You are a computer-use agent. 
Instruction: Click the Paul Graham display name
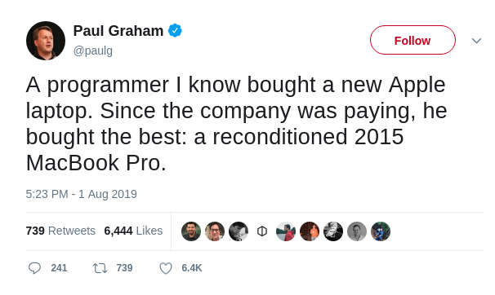118,31
